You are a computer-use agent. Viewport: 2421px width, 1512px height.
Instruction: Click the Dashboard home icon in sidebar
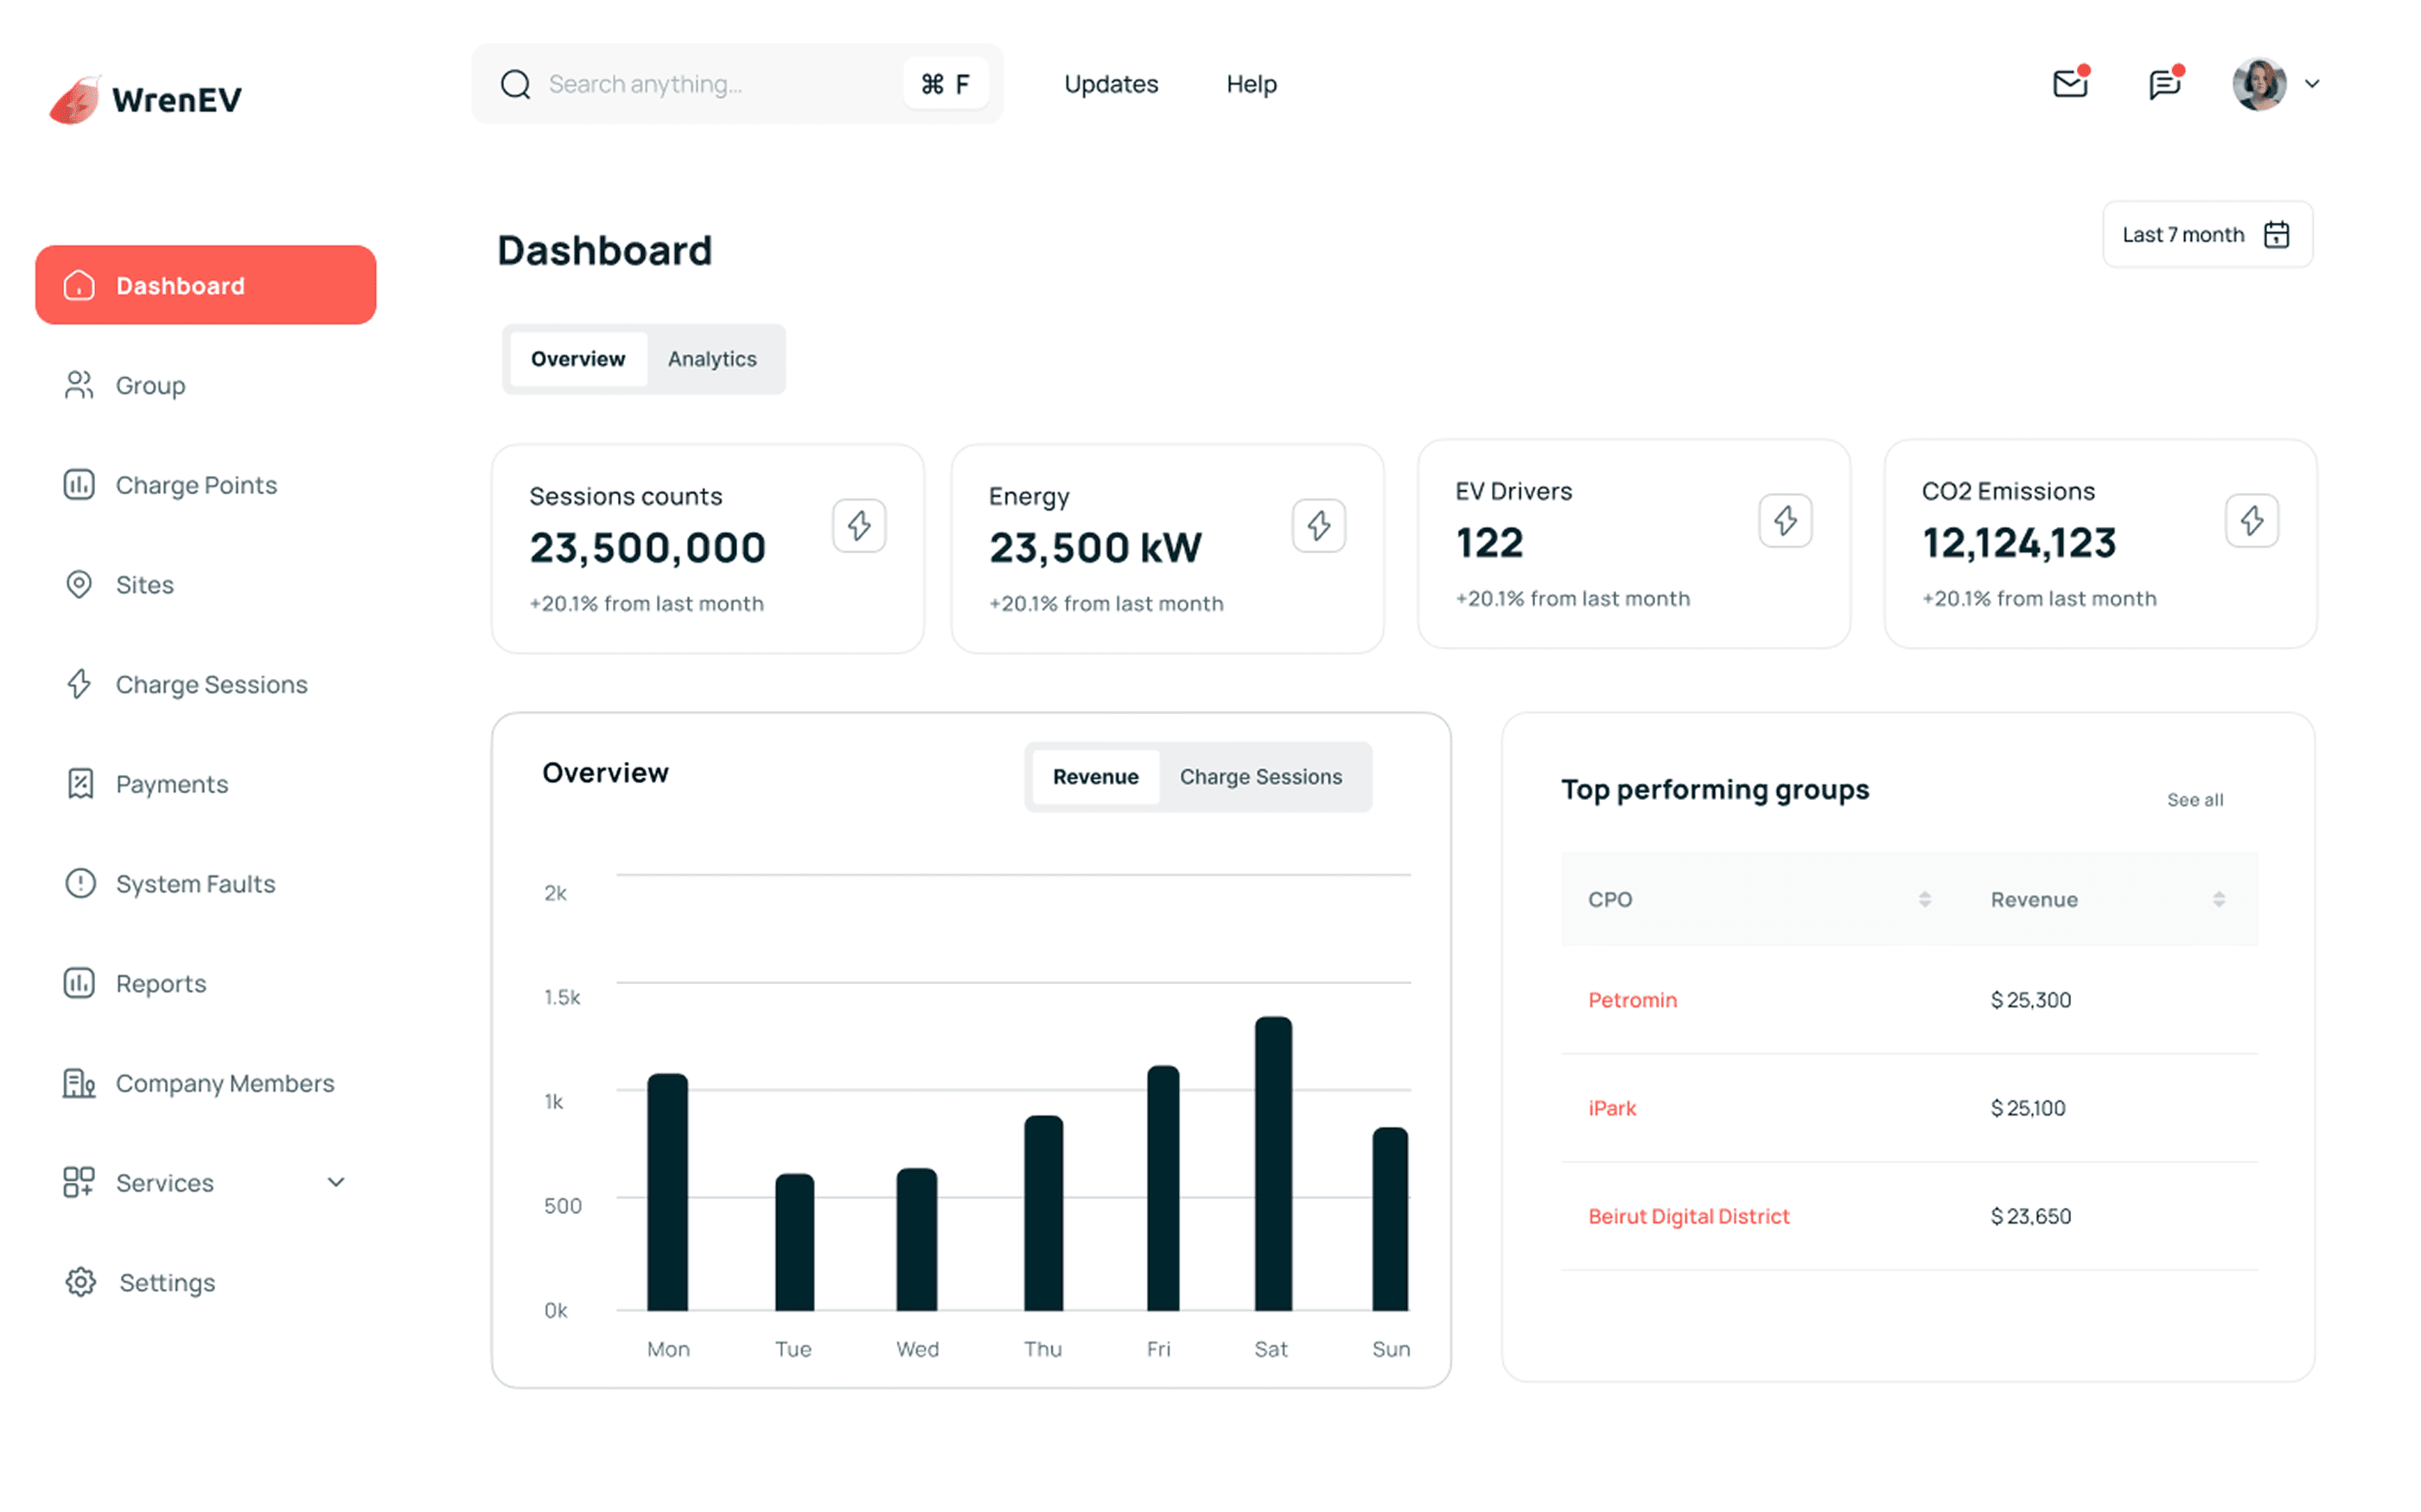tap(79, 285)
